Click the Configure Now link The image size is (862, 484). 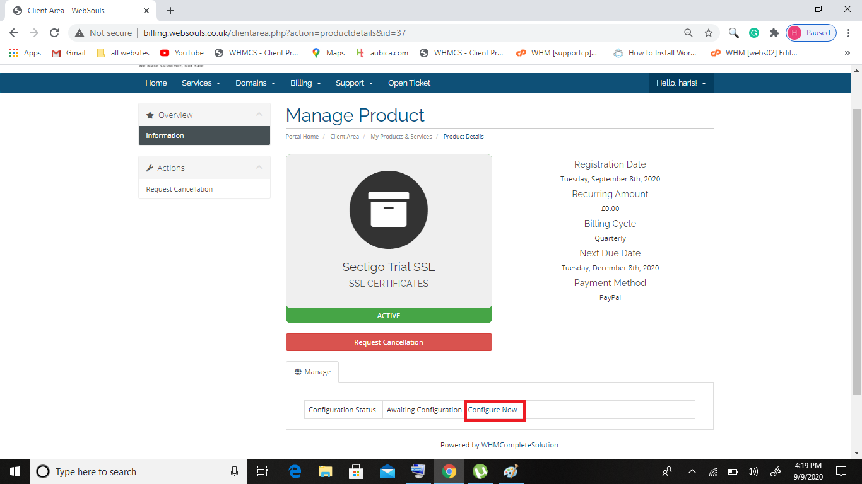[x=492, y=410]
